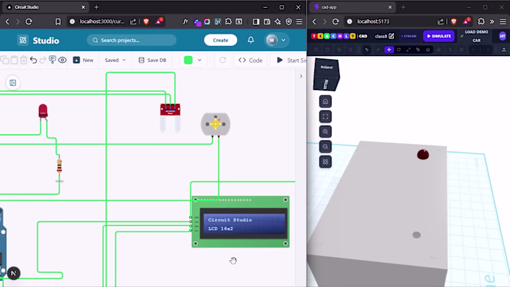
Task: Go back in the Circuit Studio browser window
Action: pyautogui.click(x=8, y=22)
